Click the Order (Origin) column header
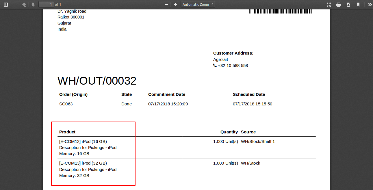 coord(73,94)
